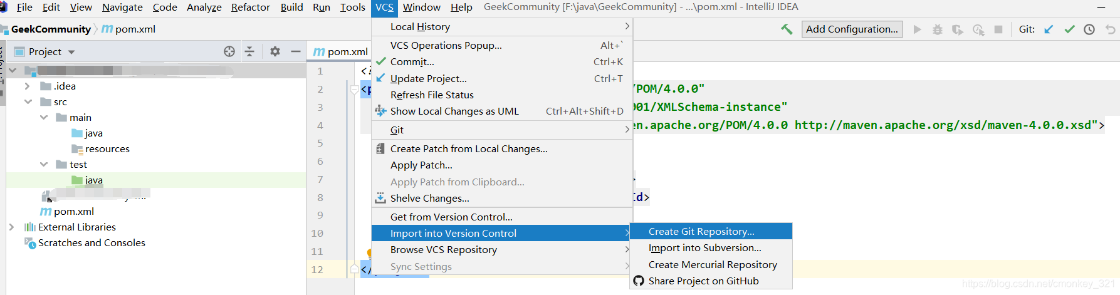This screenshot has height=295, width=1120.
Task: Click Get from Version Control
Action: pos(502,217)
